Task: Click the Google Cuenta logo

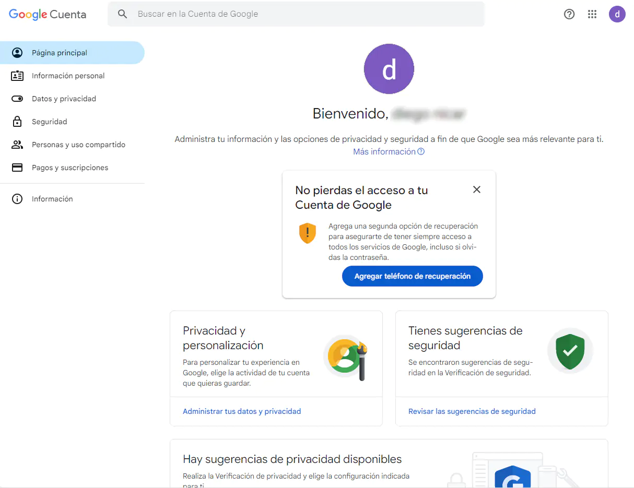Action: click(x=48, y=15)
